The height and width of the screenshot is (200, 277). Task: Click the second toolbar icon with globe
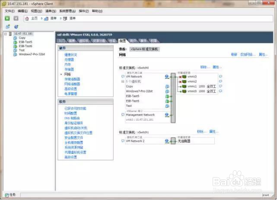pos(16,26)
